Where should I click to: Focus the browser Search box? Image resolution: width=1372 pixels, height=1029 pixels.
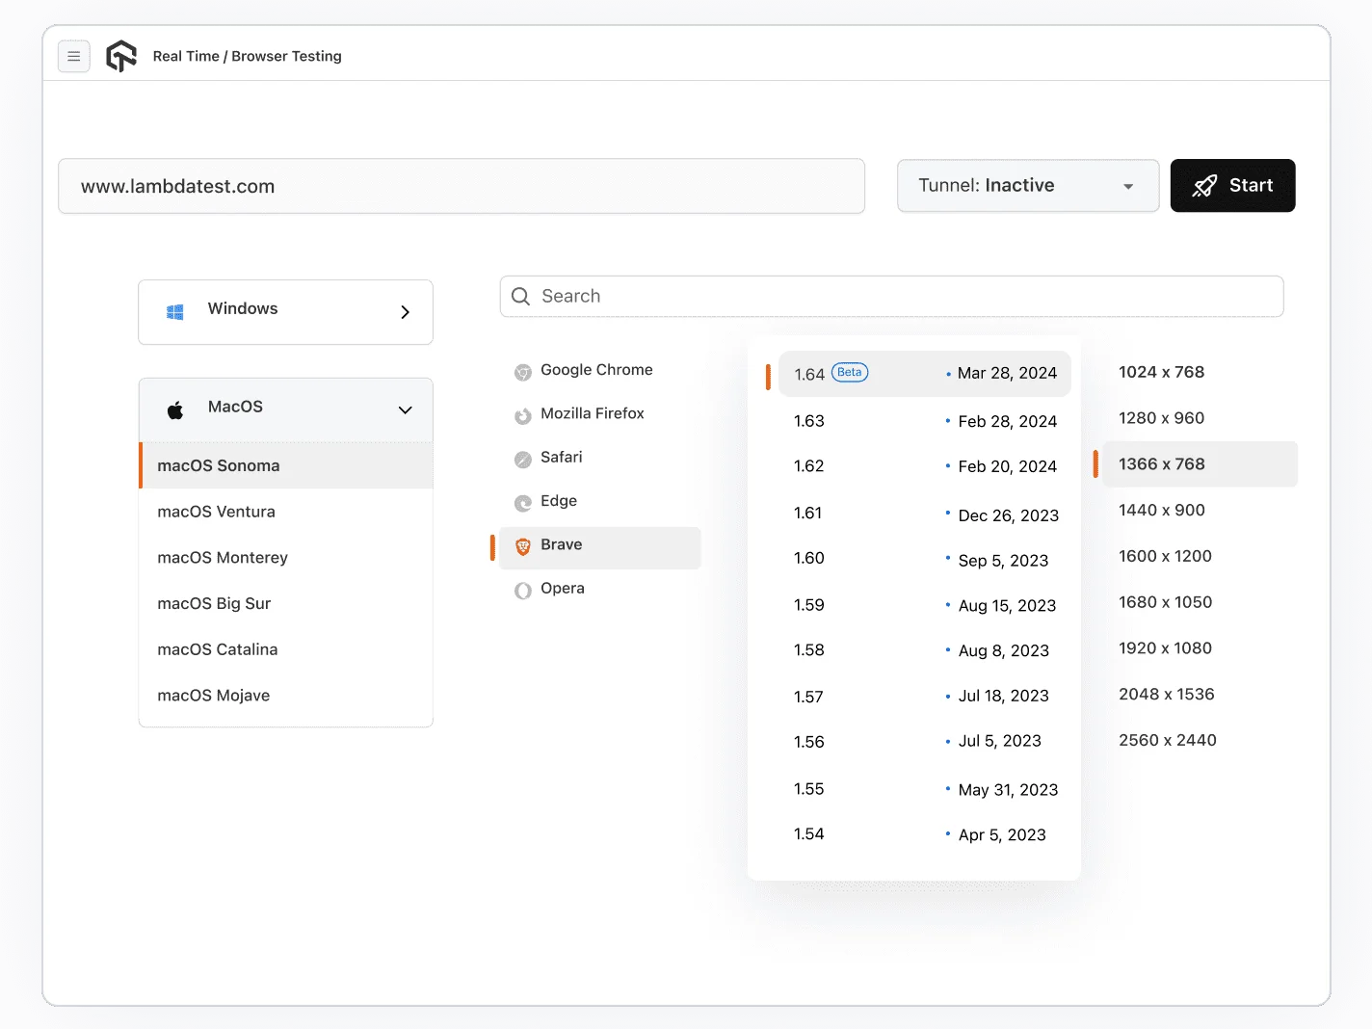point(891,297)
